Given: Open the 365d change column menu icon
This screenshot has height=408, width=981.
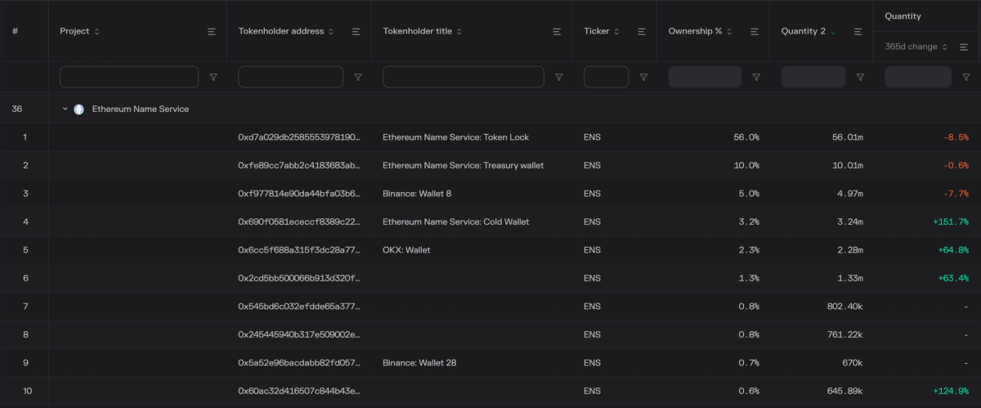Looking at the screenshot, I should (x=965, y=47).
